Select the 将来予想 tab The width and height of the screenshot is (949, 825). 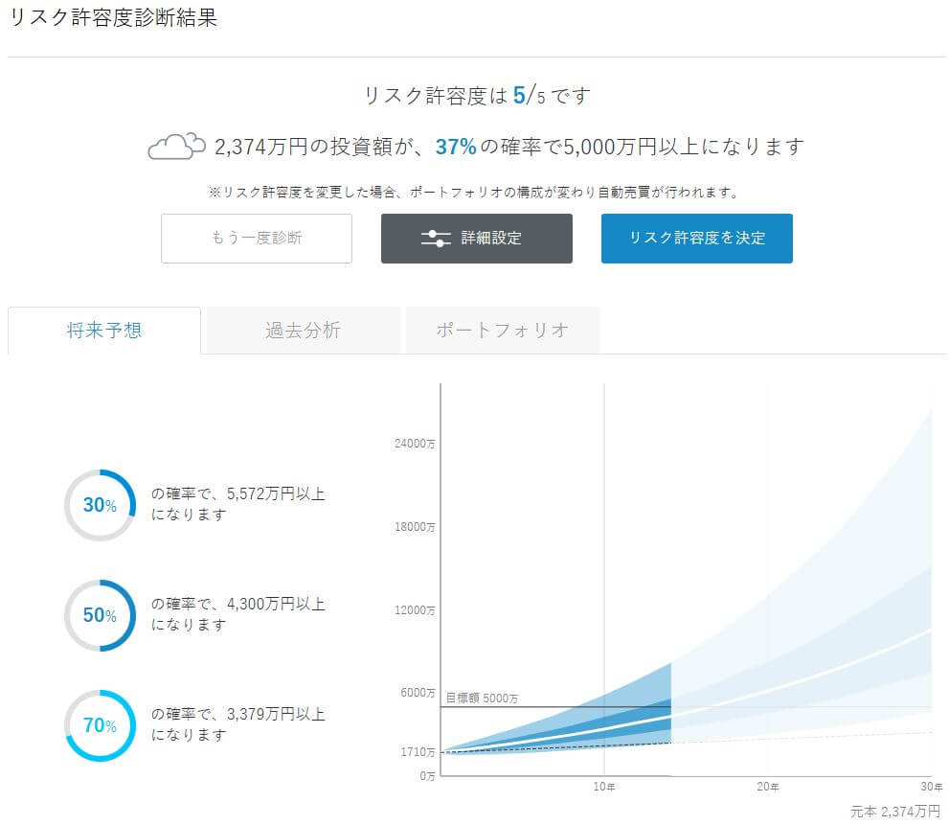tap(104, 331)
